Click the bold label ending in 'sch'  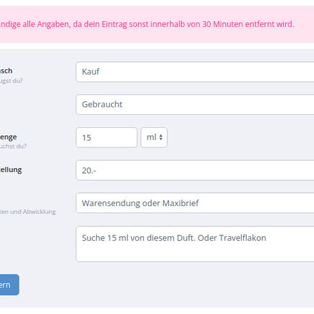6,71
